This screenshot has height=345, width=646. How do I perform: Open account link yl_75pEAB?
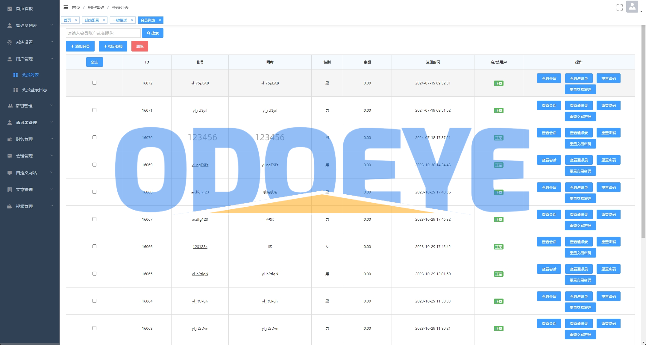(200, 83)
